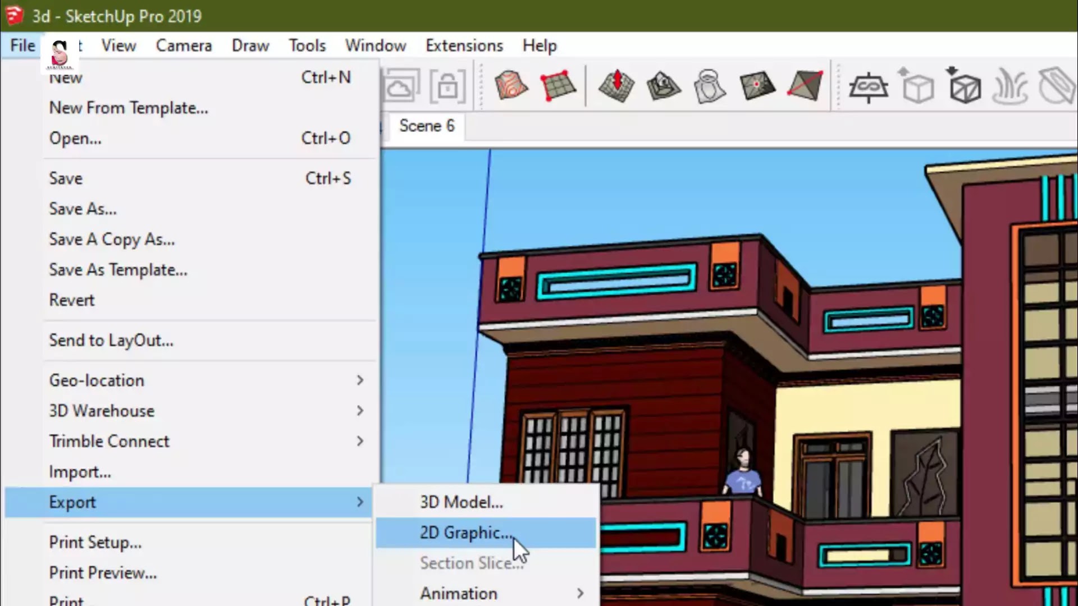Viewport: 1078px width, 606px height.
Task: Select the From Scratch sandbox grid tool
Action: click(x=558, y=86)
